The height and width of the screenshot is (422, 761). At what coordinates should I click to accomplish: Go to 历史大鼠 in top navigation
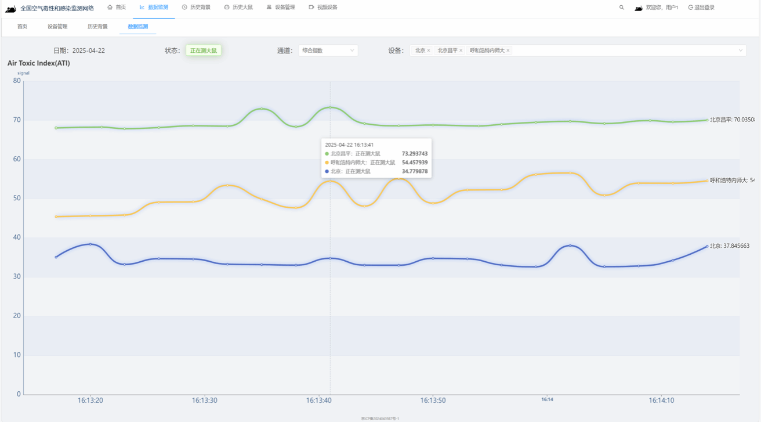[x=238, y=8]
